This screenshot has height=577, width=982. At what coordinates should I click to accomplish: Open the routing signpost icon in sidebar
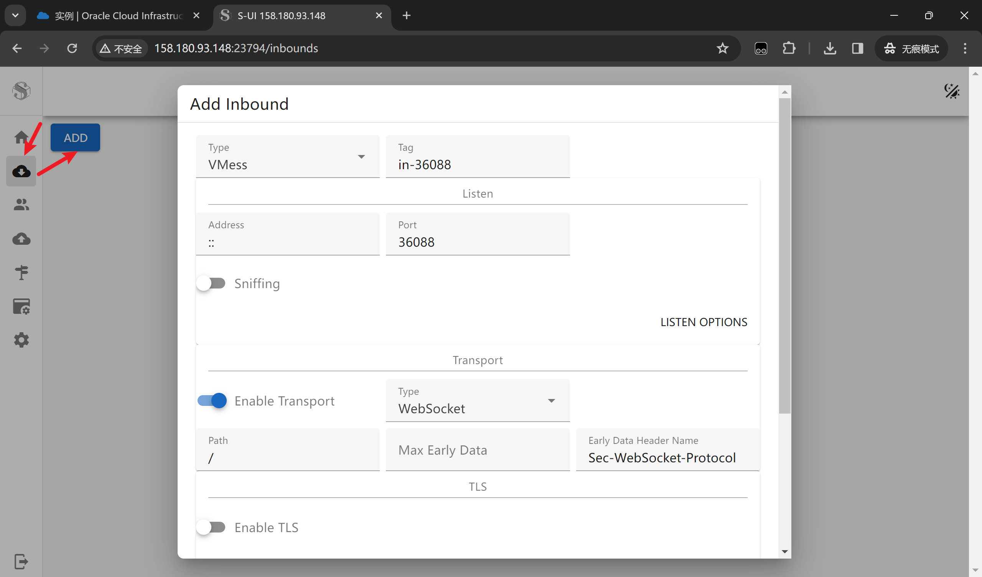point(21,272)
